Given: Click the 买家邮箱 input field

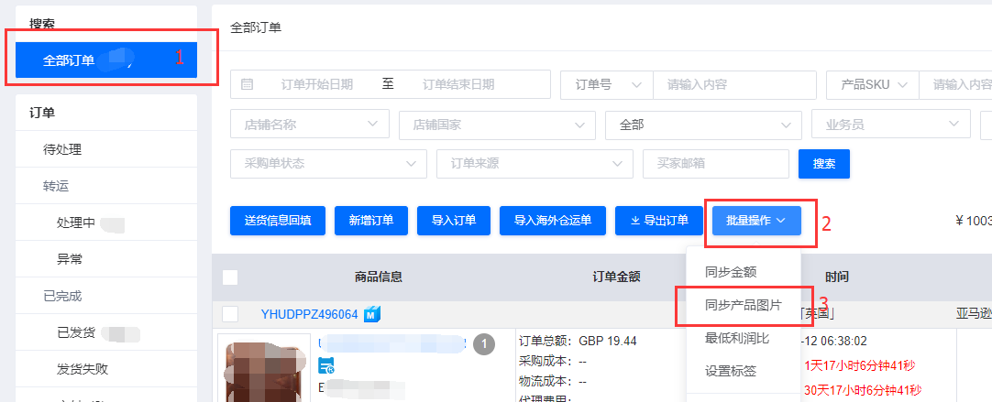Looking at the screenshot, I should [716, 163].
